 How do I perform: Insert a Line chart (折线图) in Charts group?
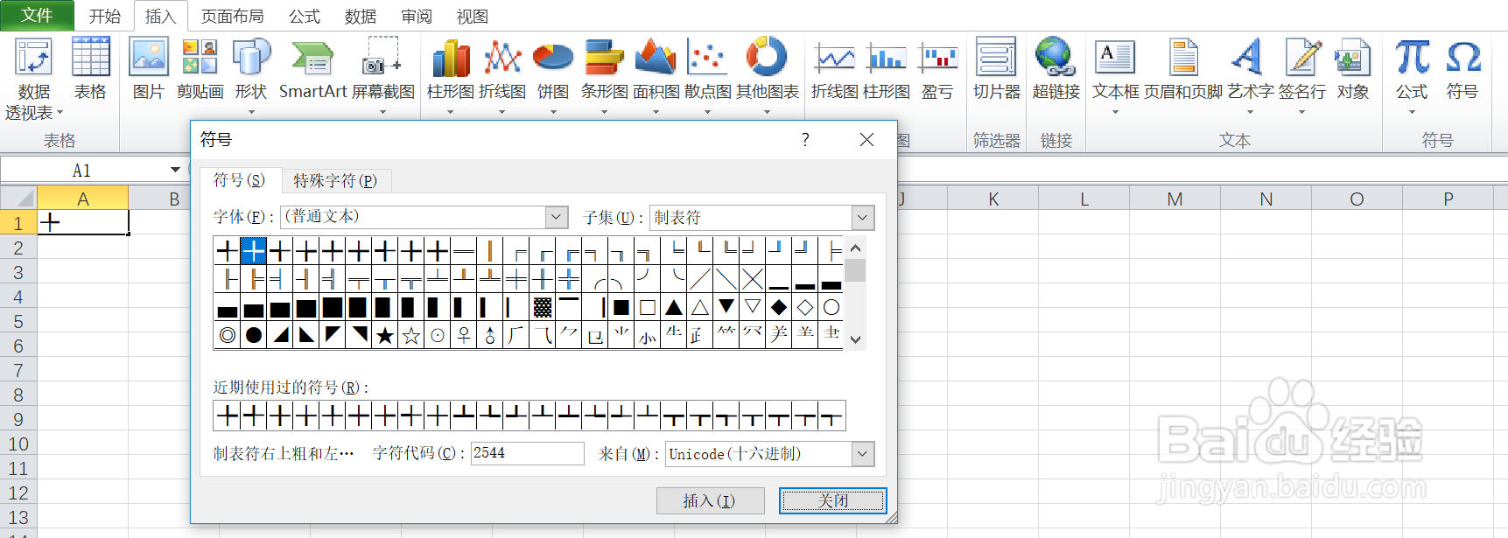coord(502,74)
